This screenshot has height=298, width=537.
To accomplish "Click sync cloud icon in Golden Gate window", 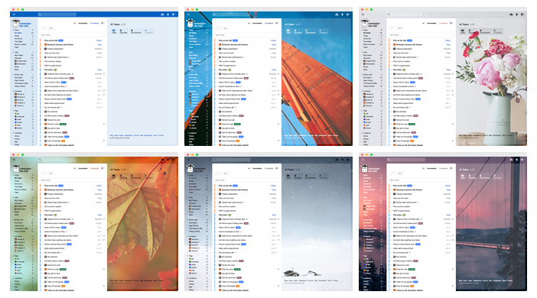I will (337, 15).
